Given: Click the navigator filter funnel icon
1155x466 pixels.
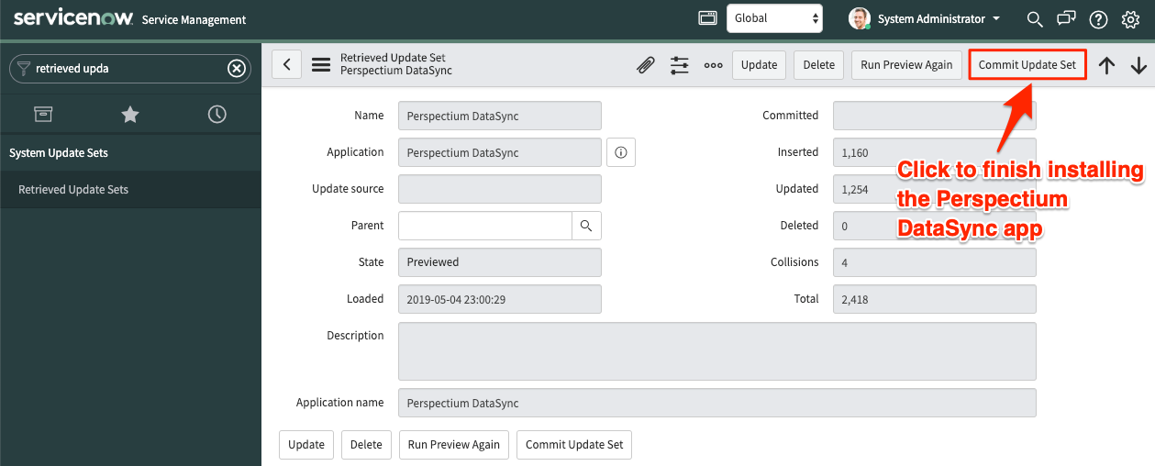Looking at the screenshot, I should 24,68.
